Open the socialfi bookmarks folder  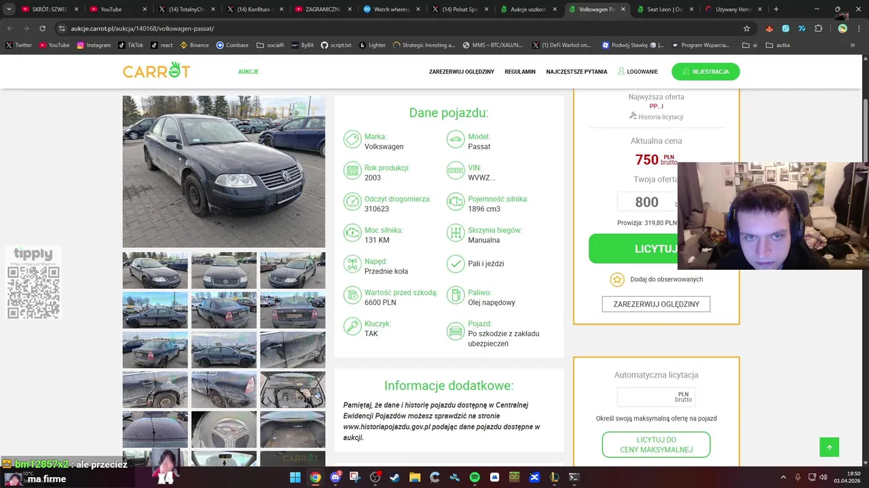(270, 45)
